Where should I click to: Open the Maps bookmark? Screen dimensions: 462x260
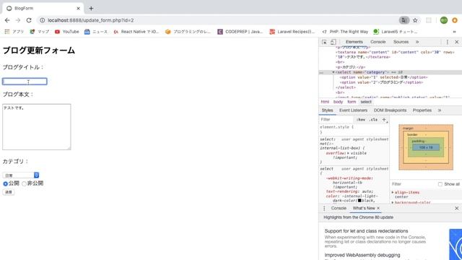[x=40, y=32]
